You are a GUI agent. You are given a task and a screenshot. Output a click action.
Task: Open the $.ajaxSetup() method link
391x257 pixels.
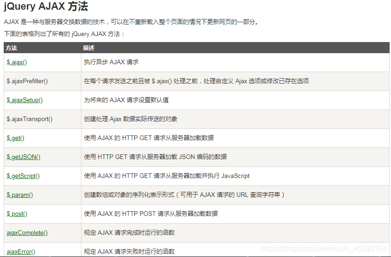tap(25, 100)
